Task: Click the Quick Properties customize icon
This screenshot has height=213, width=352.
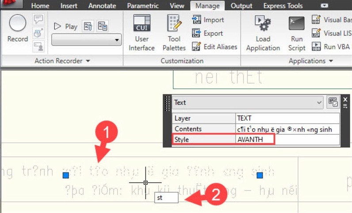Action: click(x=333, y=103)
